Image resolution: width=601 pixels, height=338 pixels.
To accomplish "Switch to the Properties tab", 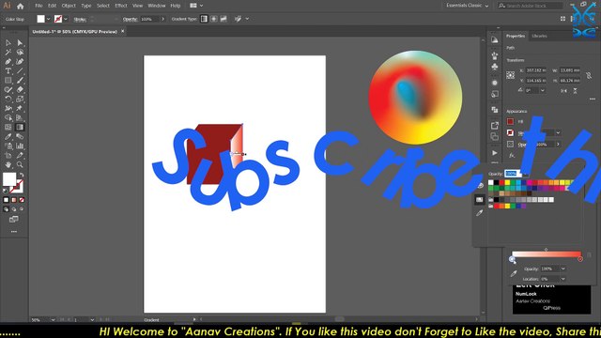I will click(516, 36).
